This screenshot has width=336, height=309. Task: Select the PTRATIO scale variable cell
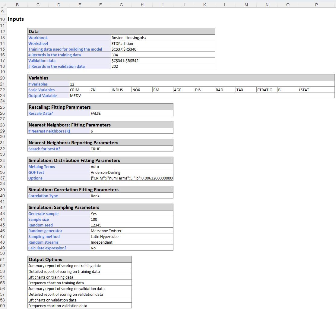pyautogui.click(x=267, y=90)
